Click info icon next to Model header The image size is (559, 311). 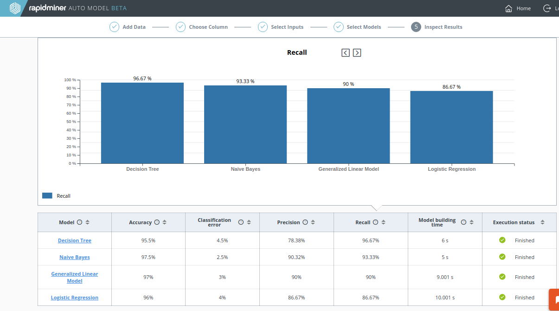[x=79, y=222]
